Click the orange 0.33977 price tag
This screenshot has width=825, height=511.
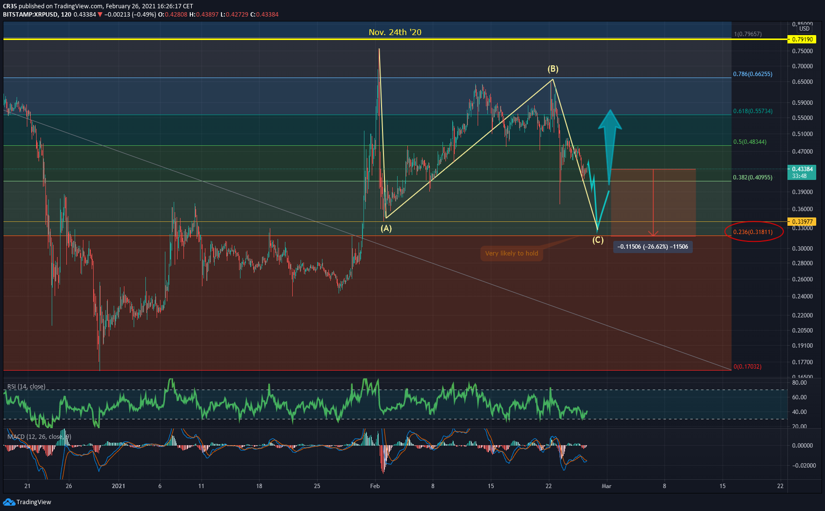(802, 222)
